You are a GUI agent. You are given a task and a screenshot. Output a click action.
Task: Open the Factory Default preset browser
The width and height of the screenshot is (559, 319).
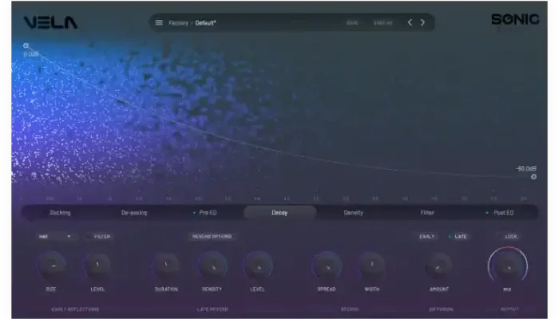tap(192, 22)
